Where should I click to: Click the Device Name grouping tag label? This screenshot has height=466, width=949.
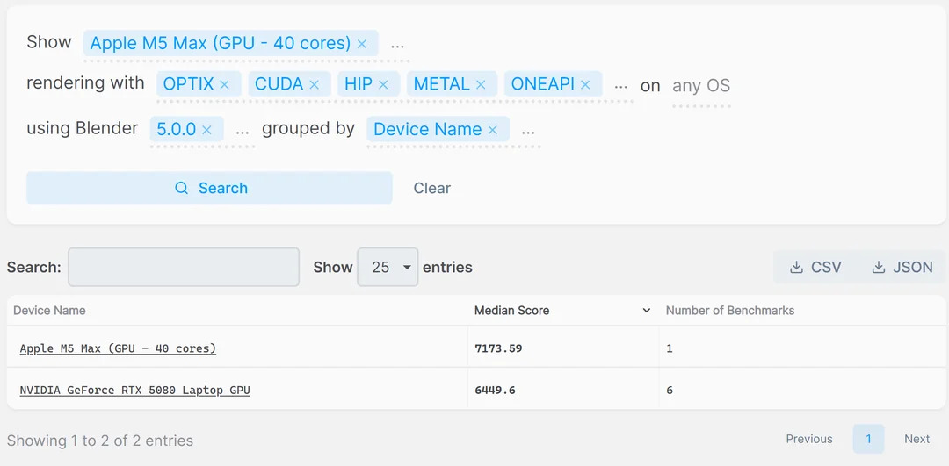click(427, 129)
